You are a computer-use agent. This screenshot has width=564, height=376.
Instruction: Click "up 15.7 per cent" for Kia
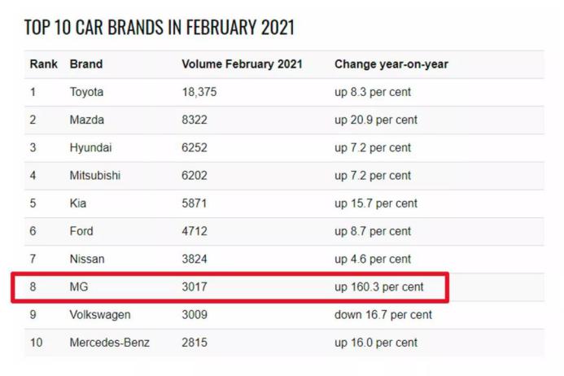[375, 203]
